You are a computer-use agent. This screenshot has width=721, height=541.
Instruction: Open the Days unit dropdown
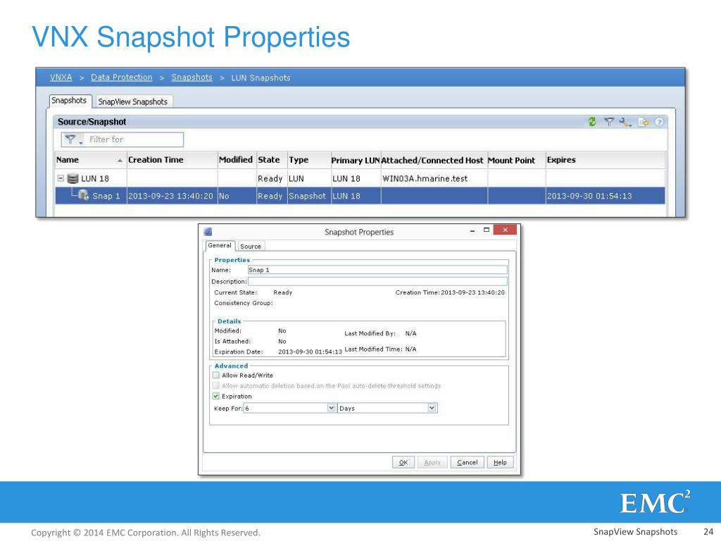coord(432,408)
